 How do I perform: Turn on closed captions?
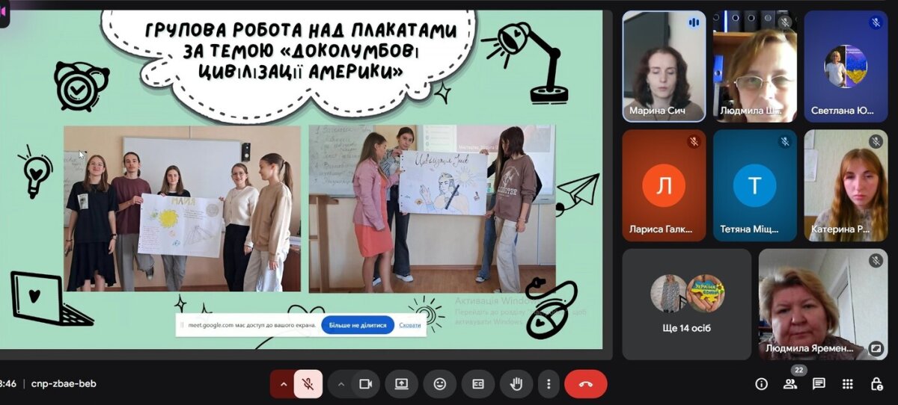[477, 384]
